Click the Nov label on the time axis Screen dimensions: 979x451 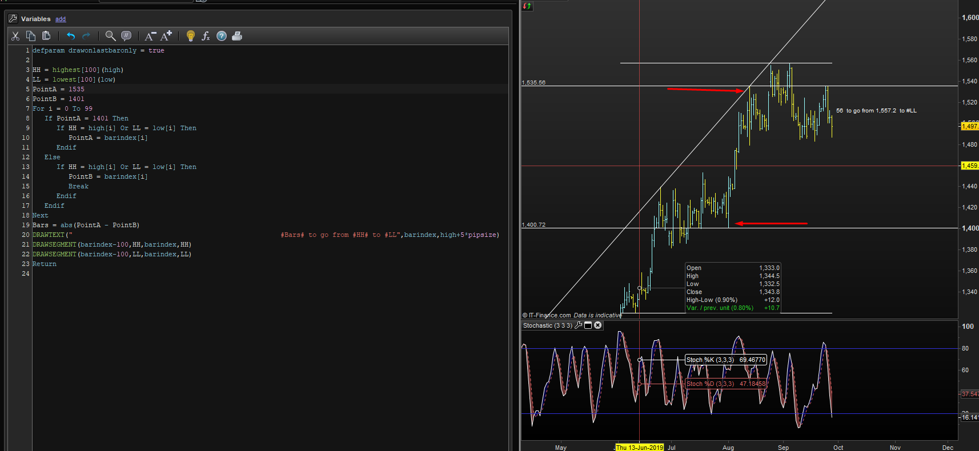(x=895, y=448)
